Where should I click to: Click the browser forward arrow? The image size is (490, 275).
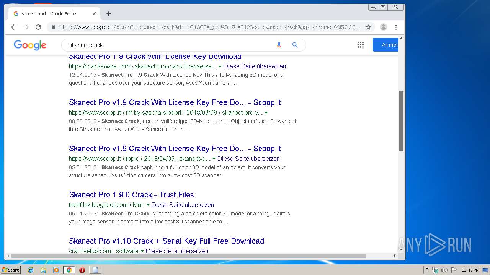(26, 27)
